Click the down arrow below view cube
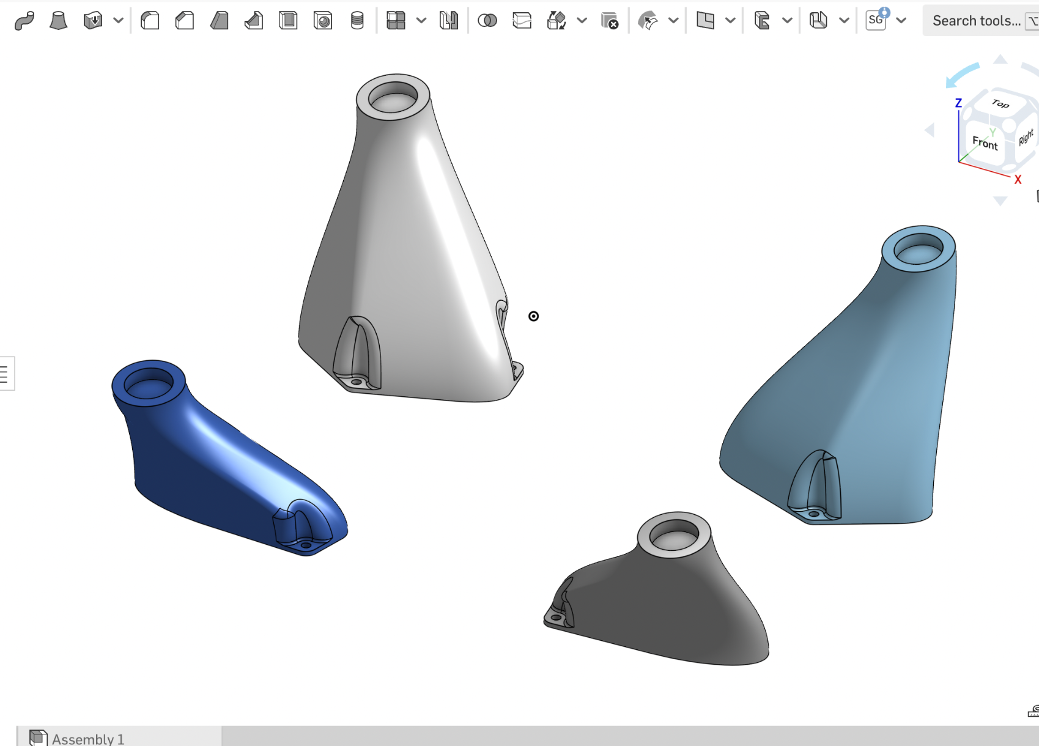 click(x=1000, y=201)
